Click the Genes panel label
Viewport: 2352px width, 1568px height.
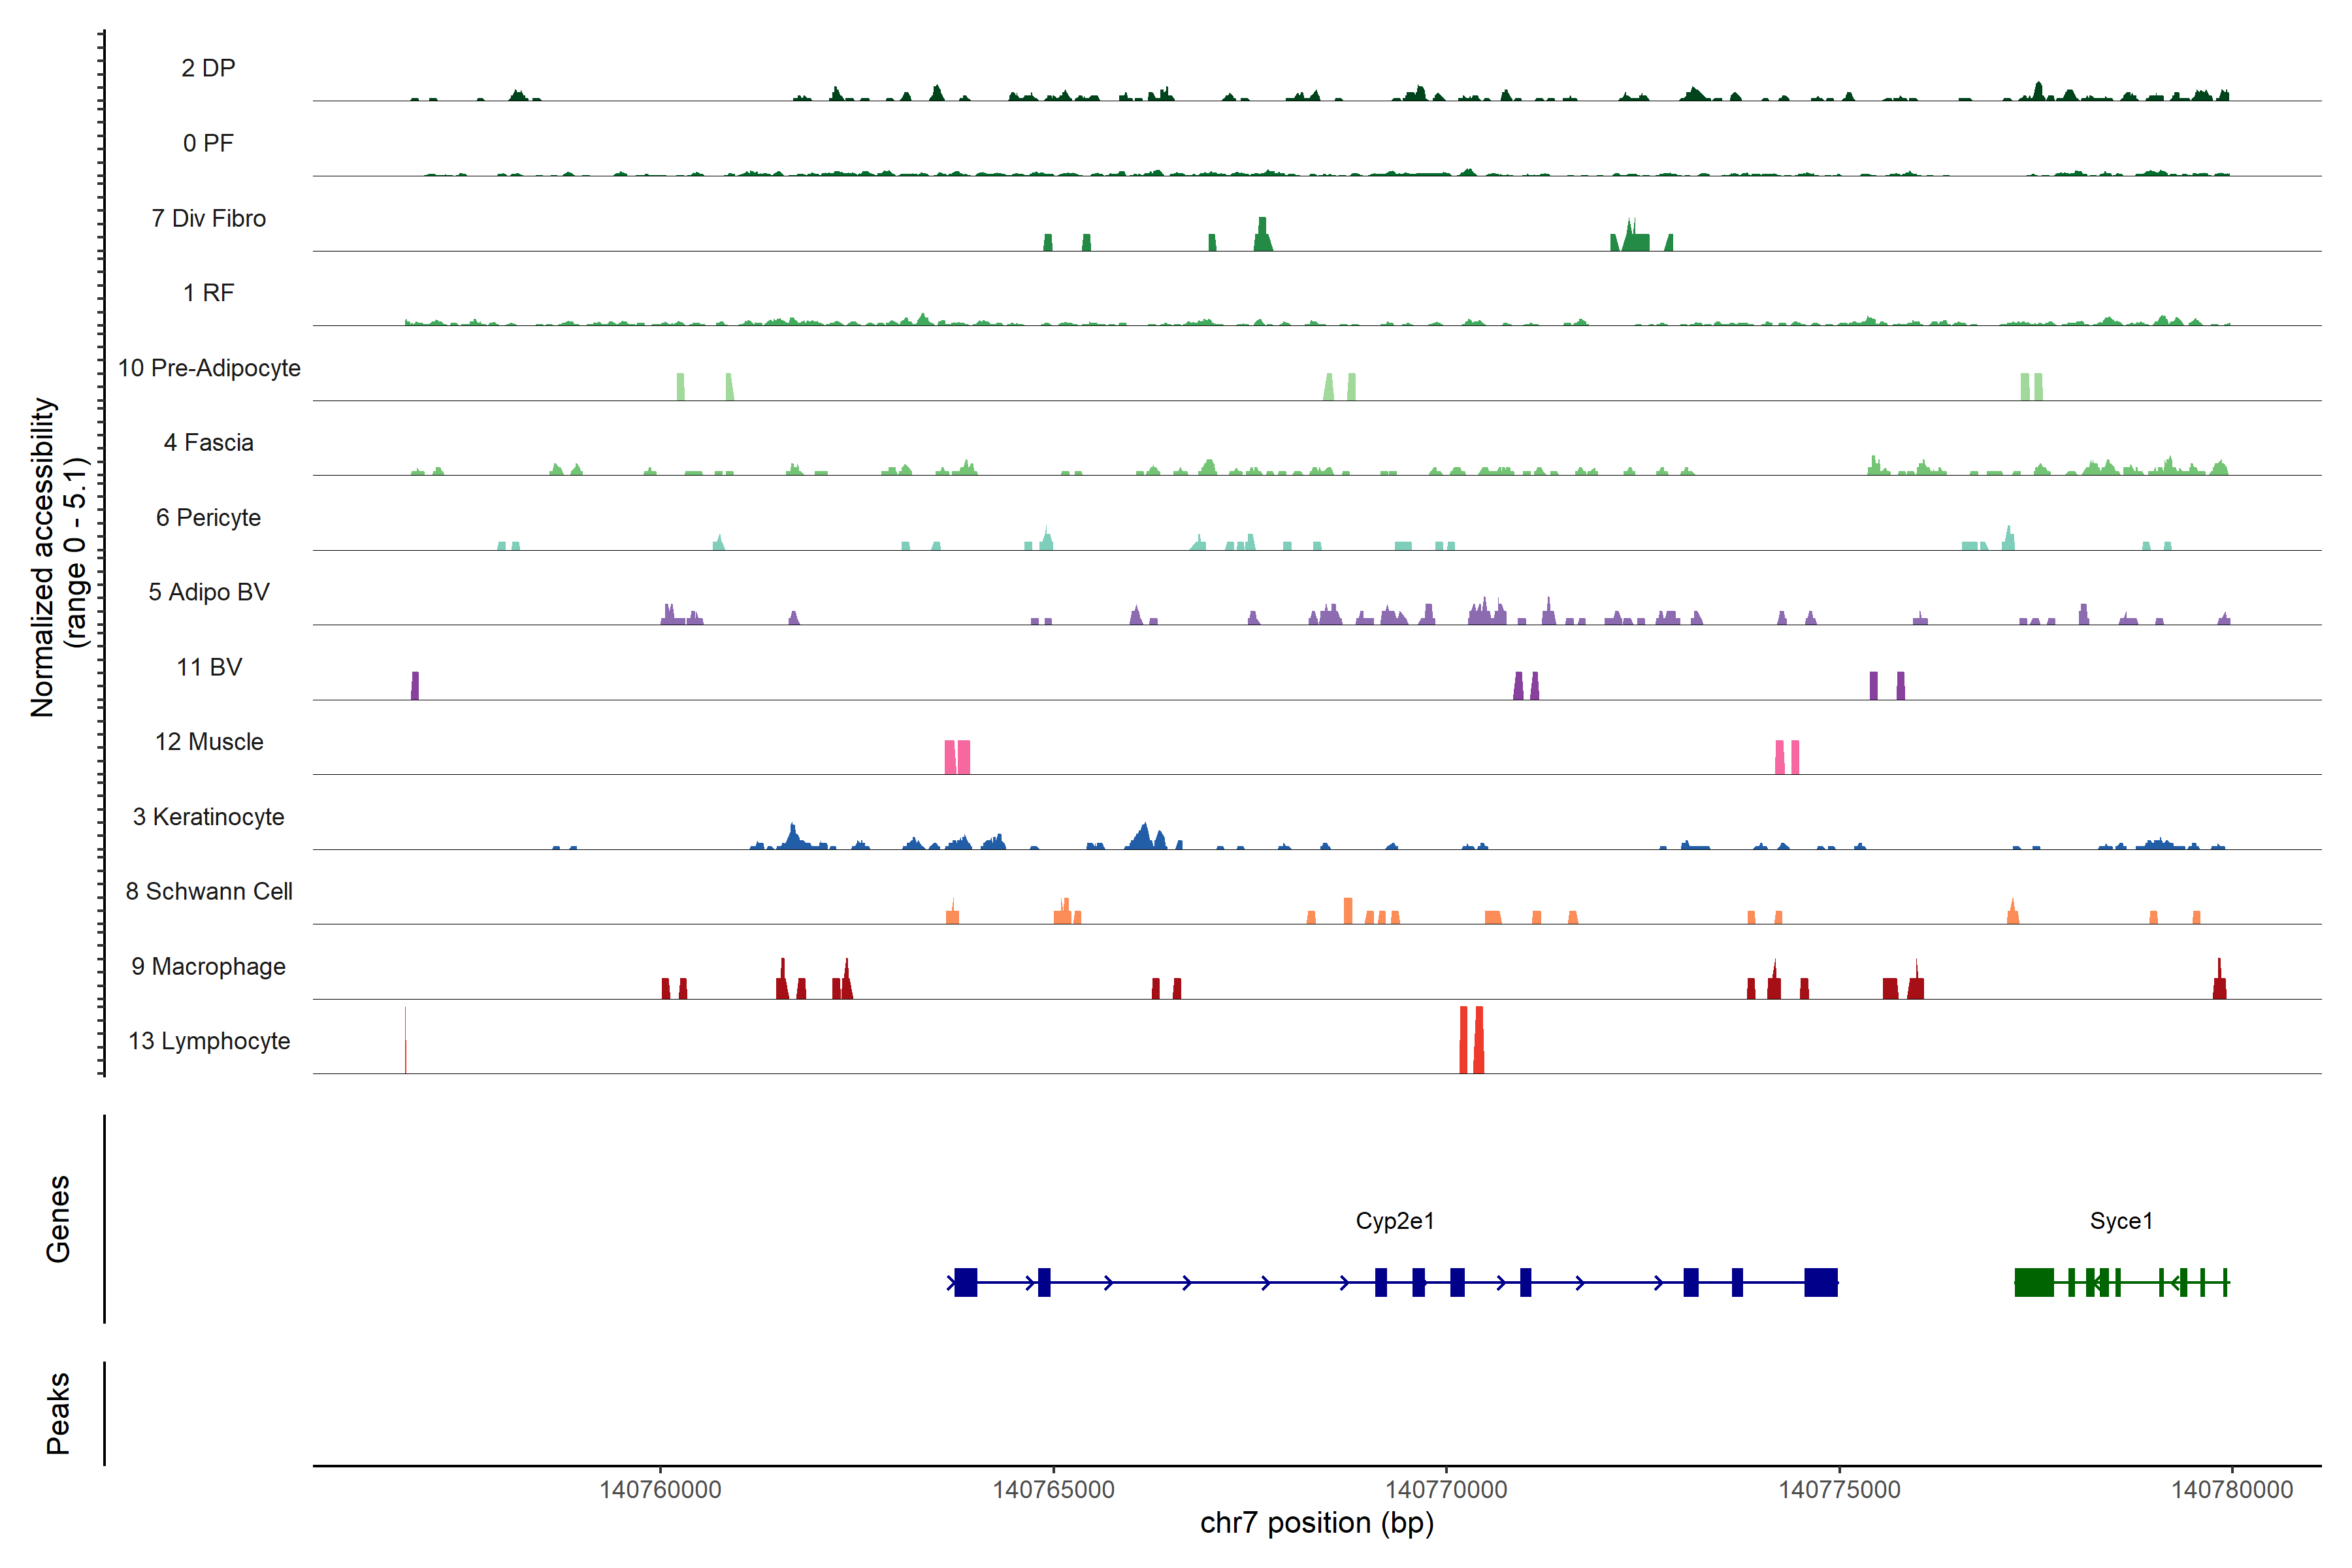click(x=58, y=1219)
